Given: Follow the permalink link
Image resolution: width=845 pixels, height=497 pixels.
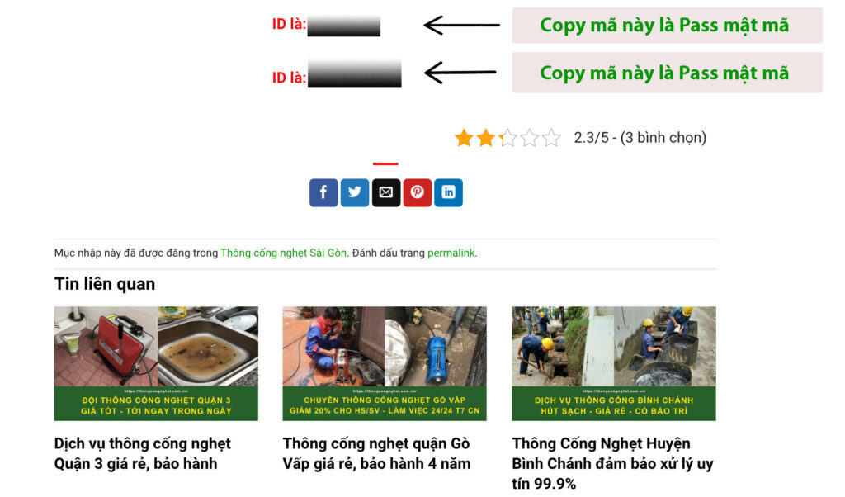Looking at the screenshot, I should [x=451, y=253].
